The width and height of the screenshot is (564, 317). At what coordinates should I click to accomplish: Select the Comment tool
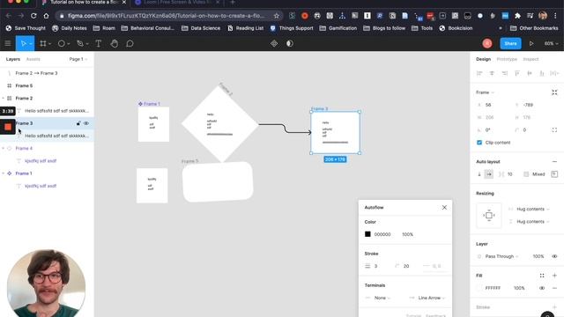point(130,43)
